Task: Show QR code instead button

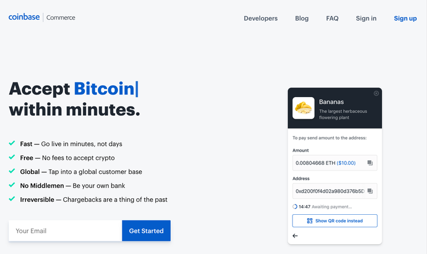Action: pyautogui.click(x=335, y=221)
